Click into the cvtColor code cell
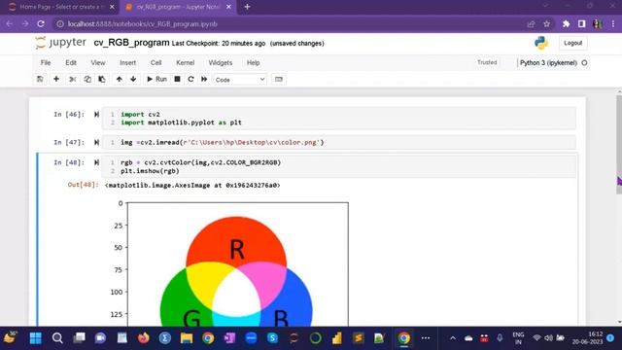This screenshot has height=350, width=622. pyautogui.click(x=338, y=166)
